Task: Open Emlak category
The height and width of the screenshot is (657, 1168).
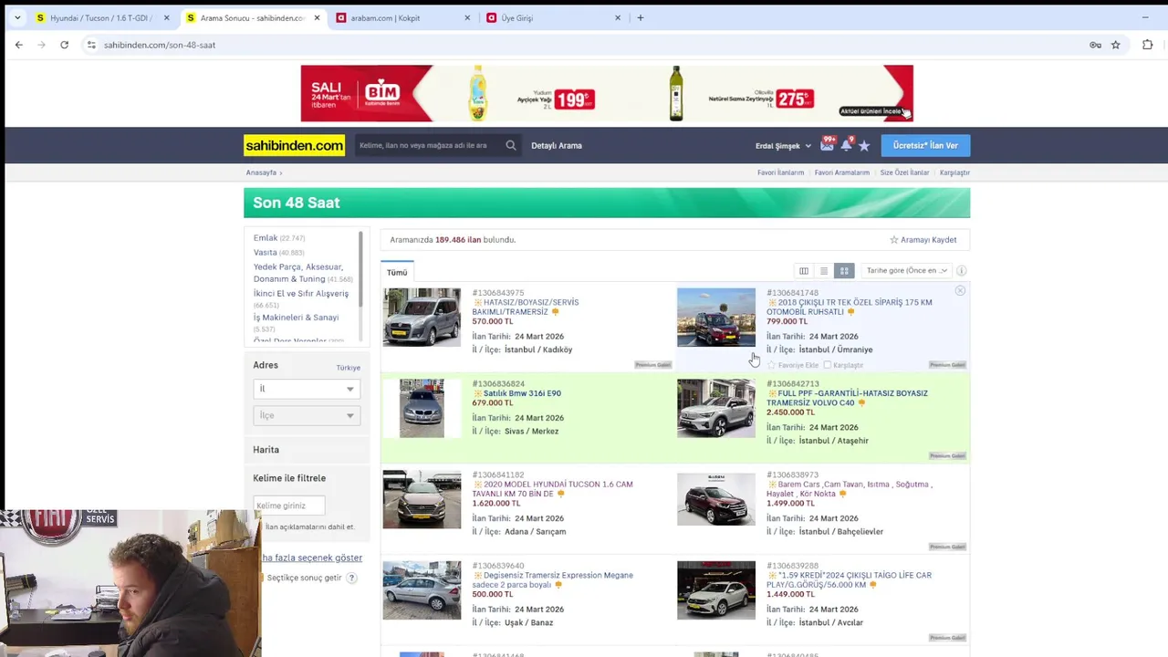Action: click(x=266, y=238)
